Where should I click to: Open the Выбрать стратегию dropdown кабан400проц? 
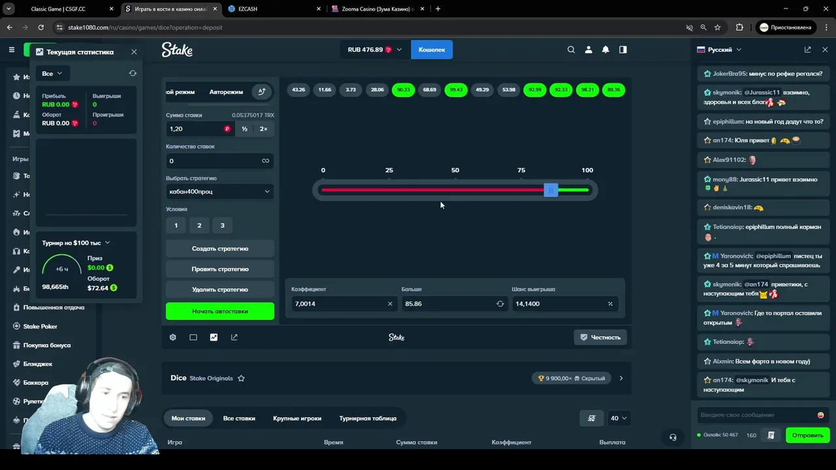click(220, 191)
